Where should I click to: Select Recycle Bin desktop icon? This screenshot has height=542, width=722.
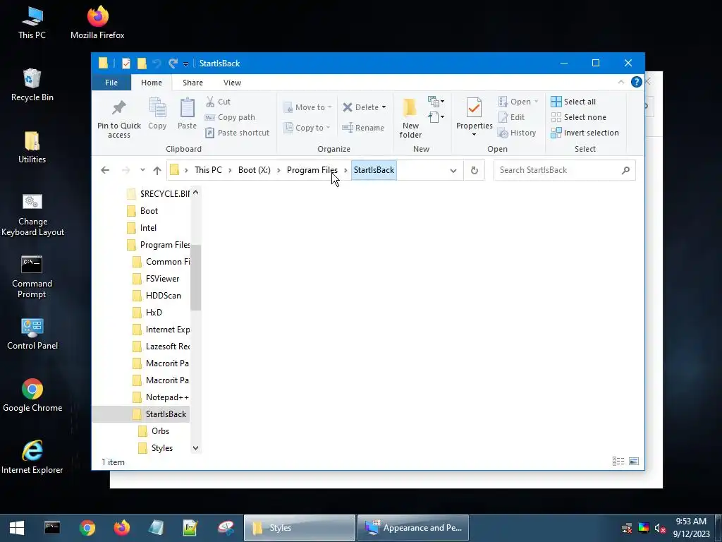point(32,85)
